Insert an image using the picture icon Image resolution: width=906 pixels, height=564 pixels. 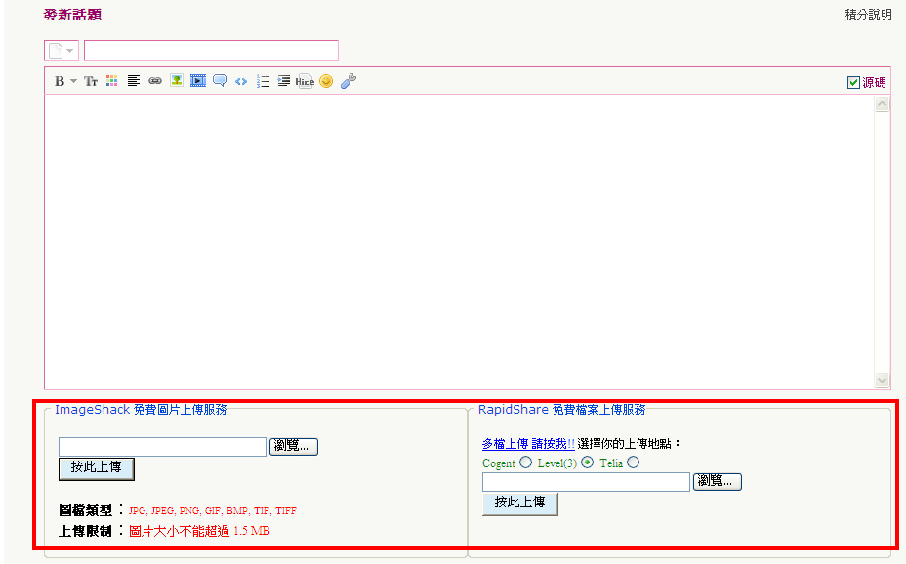(x=177, y=81)
